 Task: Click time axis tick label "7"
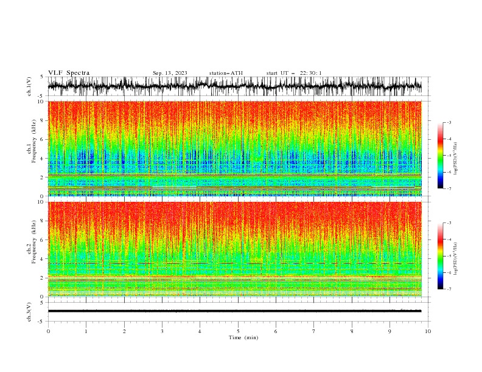[x=314, y=331]
